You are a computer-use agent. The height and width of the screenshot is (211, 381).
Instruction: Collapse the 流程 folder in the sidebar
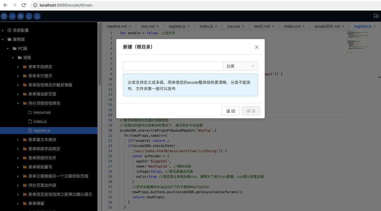pyautogui.click(x=13, y=57)
